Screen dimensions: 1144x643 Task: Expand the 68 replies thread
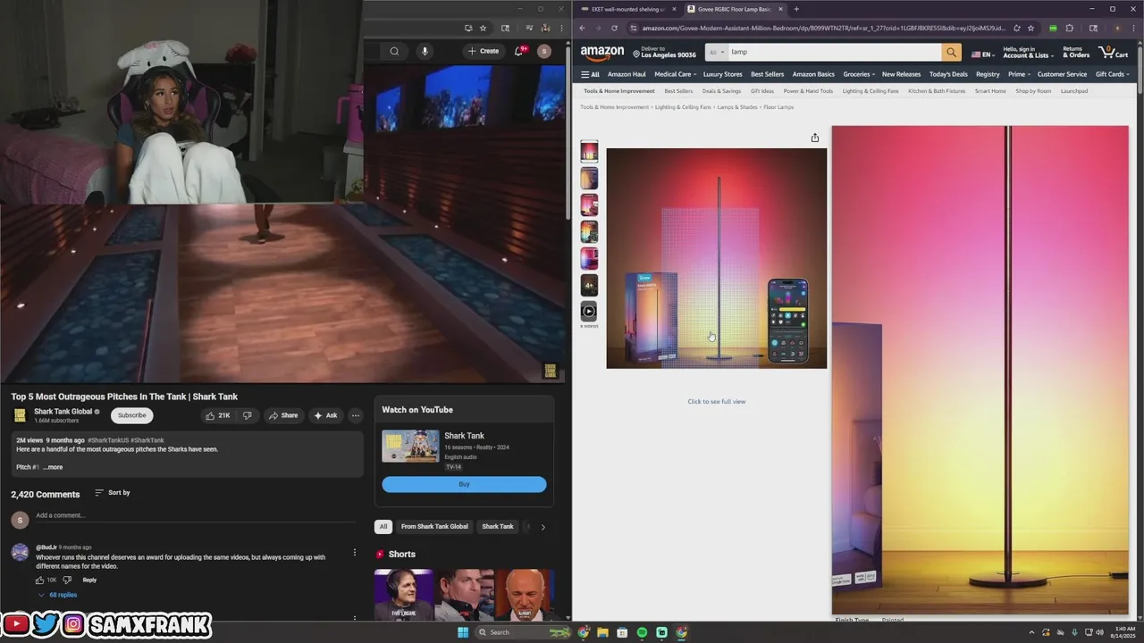(x=57, y=595)
